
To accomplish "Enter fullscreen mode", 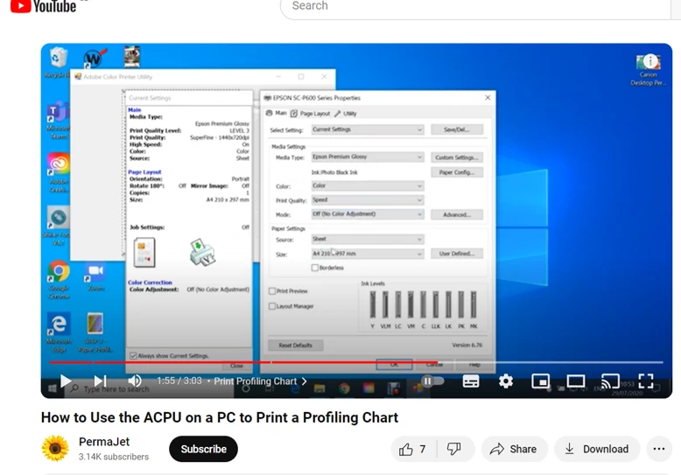I will coord(645,381).
